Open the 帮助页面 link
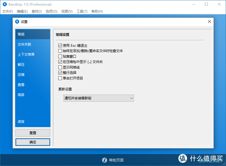Viewport: 226px width, 166px height. 116,160
